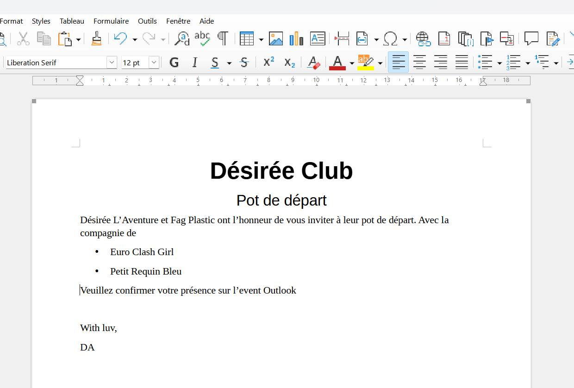Click the Liberation Serif font name field
Image resolution: width=574 pixels, height=388 pixels.
click(56, 63)
